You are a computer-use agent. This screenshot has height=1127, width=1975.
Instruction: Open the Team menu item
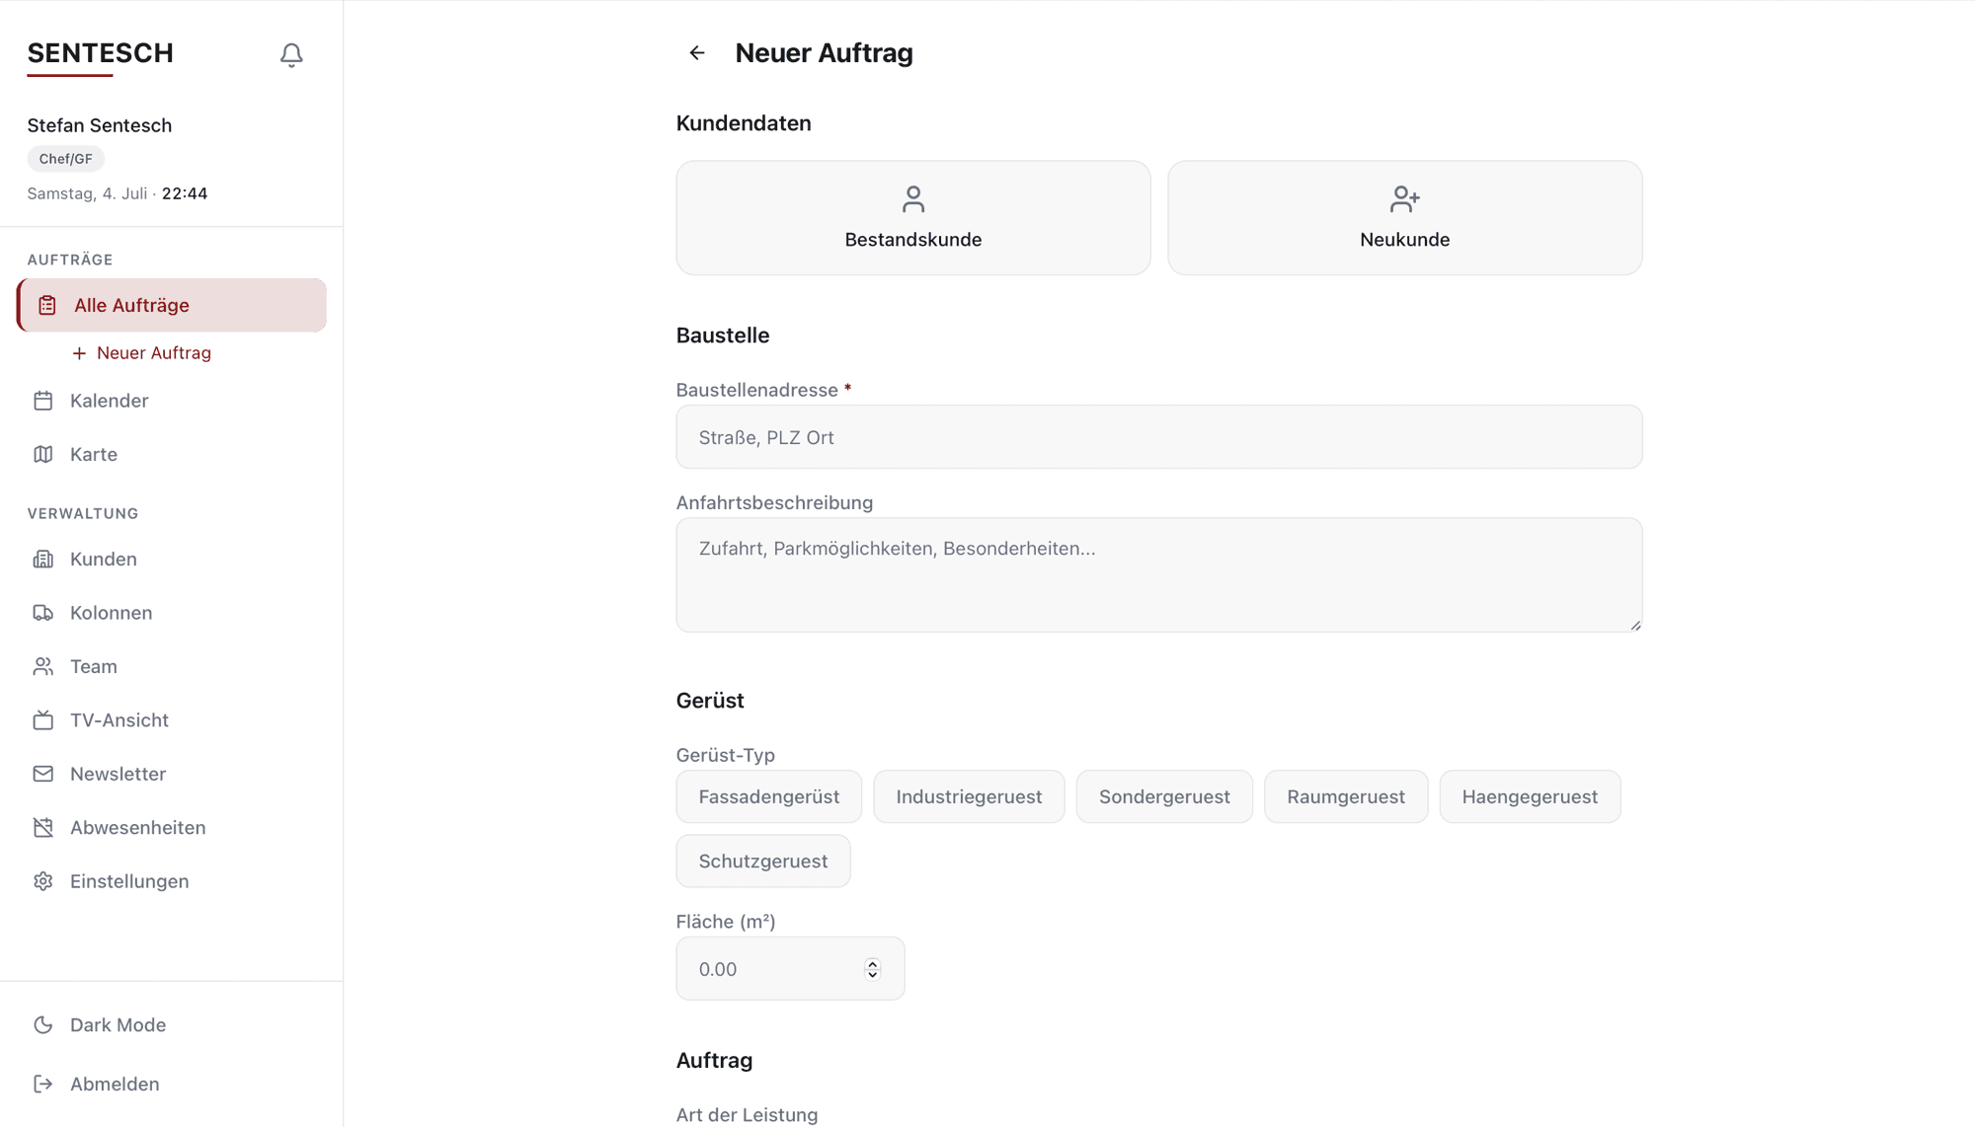172,666
